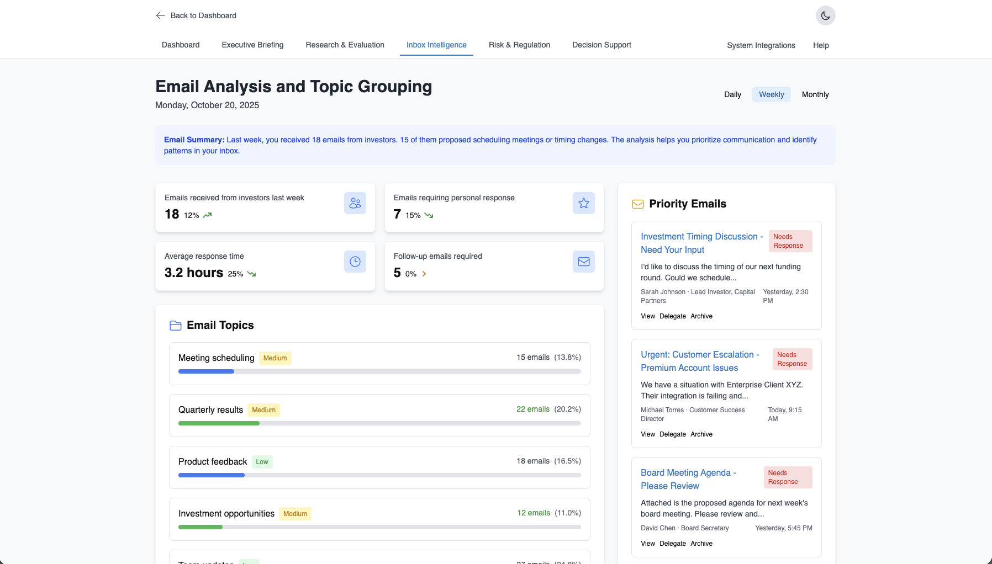Open the Investment Timing Discussion email
The image size is (992, 564).
pos(701,243)
